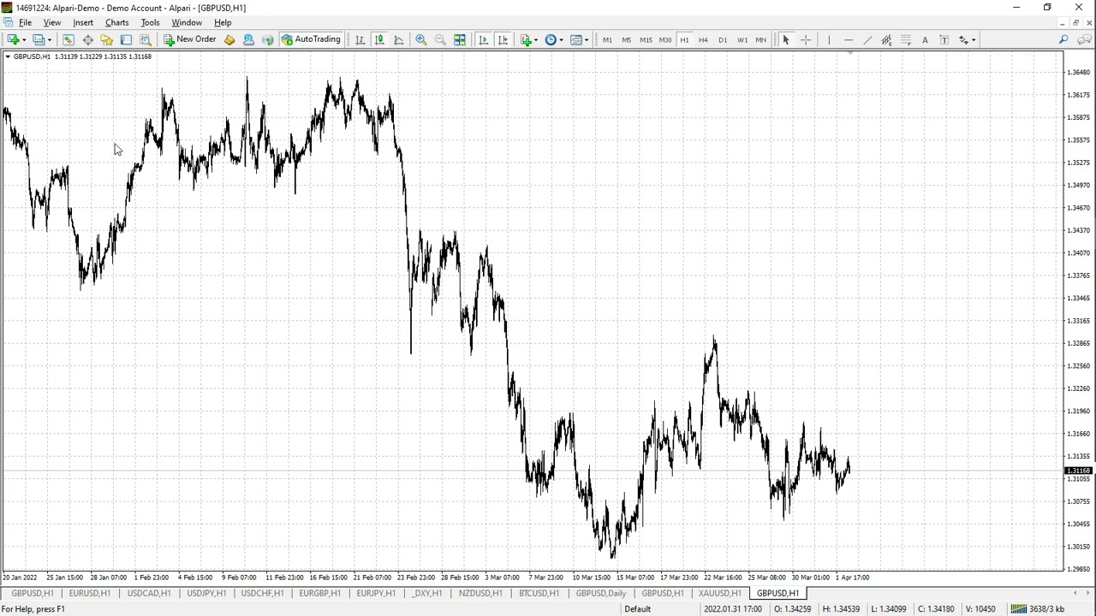
Task: Open the Tools menu
Action: [150, 22]
